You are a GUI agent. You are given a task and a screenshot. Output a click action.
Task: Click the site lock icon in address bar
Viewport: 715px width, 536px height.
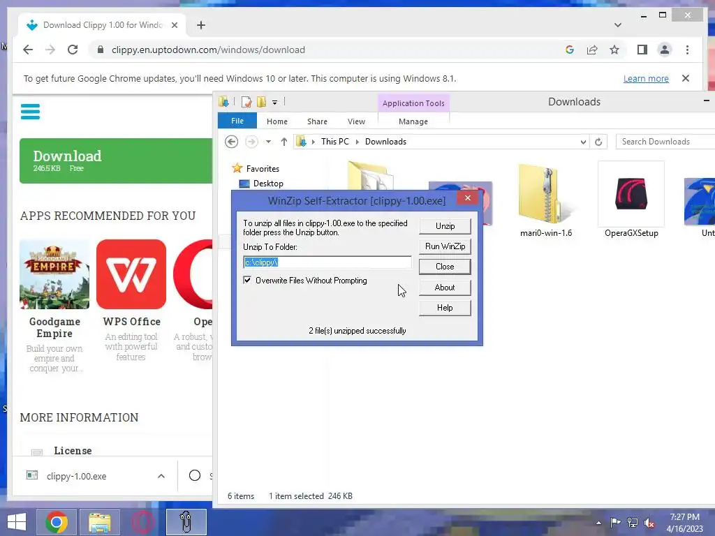coord(101,50)
